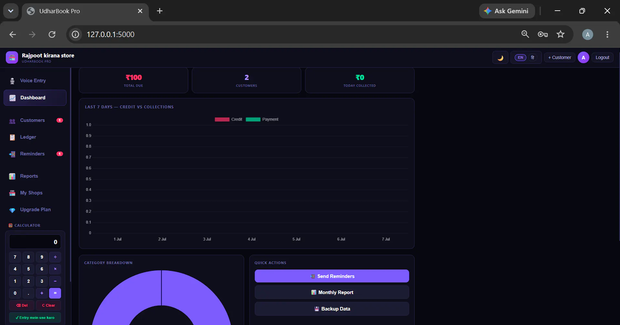620x325 pixels.
Task: Click calculator key 0
Action: (15, 293)
